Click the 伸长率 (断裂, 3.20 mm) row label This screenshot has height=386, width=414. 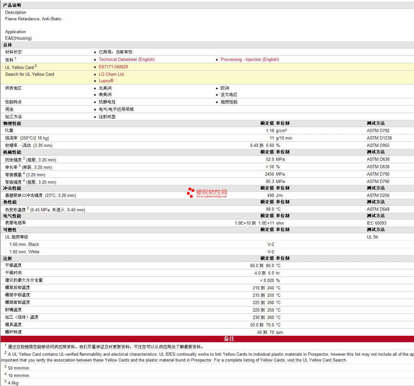[28, 167]
